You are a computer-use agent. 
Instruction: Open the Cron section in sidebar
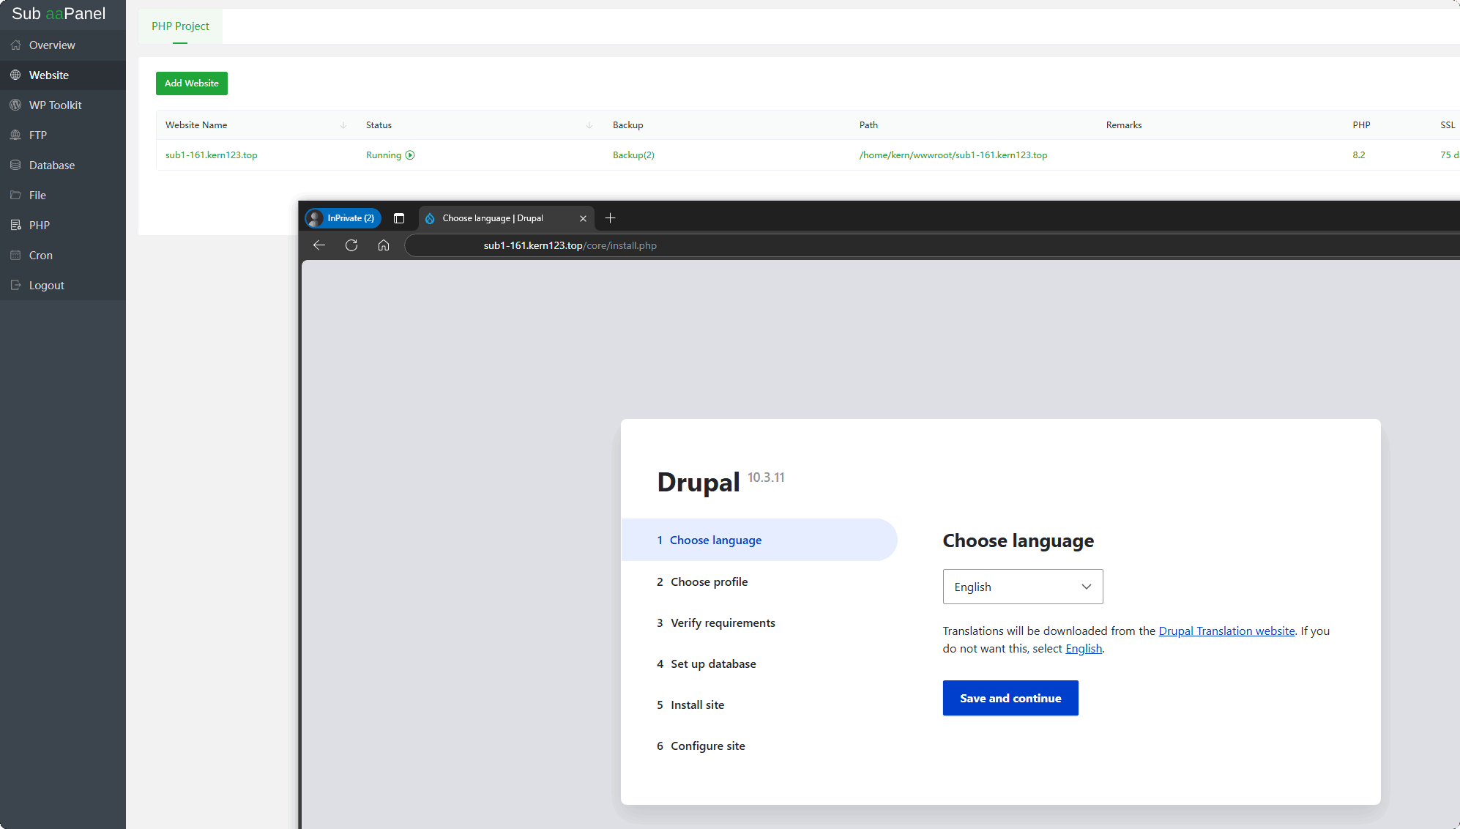(x=41, y=256)
